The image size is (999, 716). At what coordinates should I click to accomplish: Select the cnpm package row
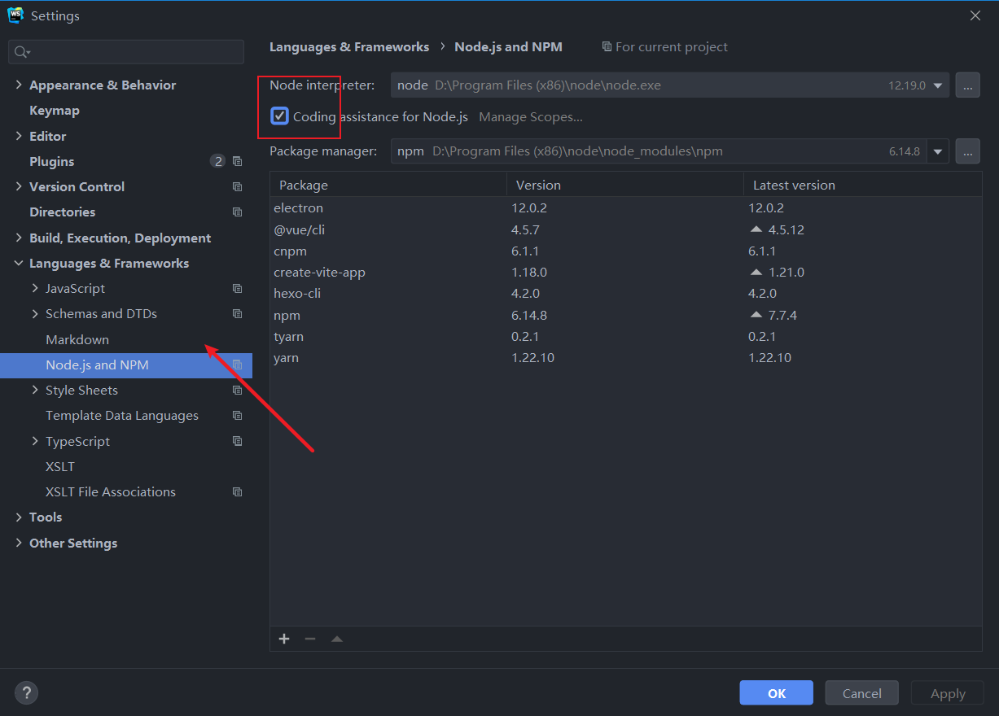(x=625, y=251)
